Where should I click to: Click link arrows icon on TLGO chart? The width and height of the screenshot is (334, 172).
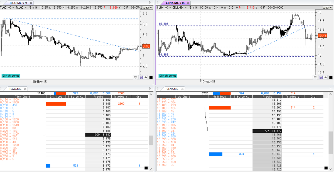tap(135, 77)
